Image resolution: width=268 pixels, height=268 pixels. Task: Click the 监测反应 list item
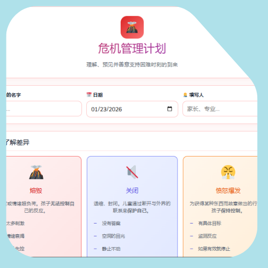coord(207,236)
